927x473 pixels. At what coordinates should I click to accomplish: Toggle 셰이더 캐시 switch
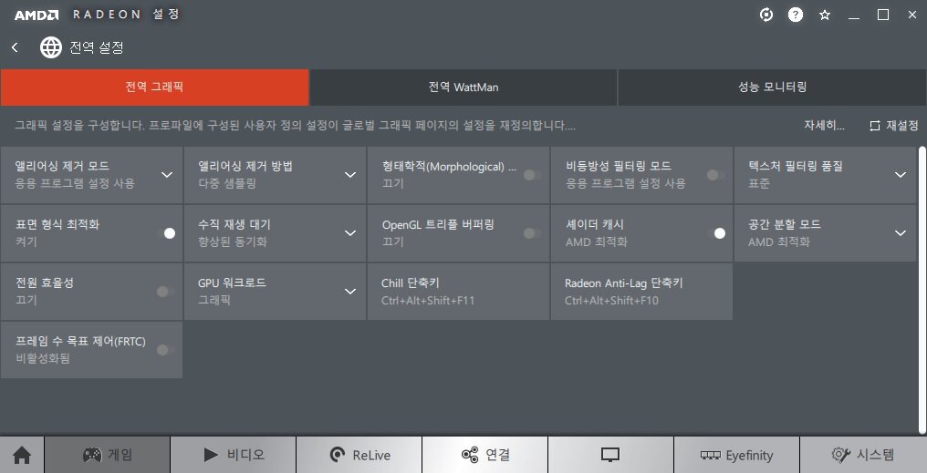pyautogui.click(x=716, y=233)
